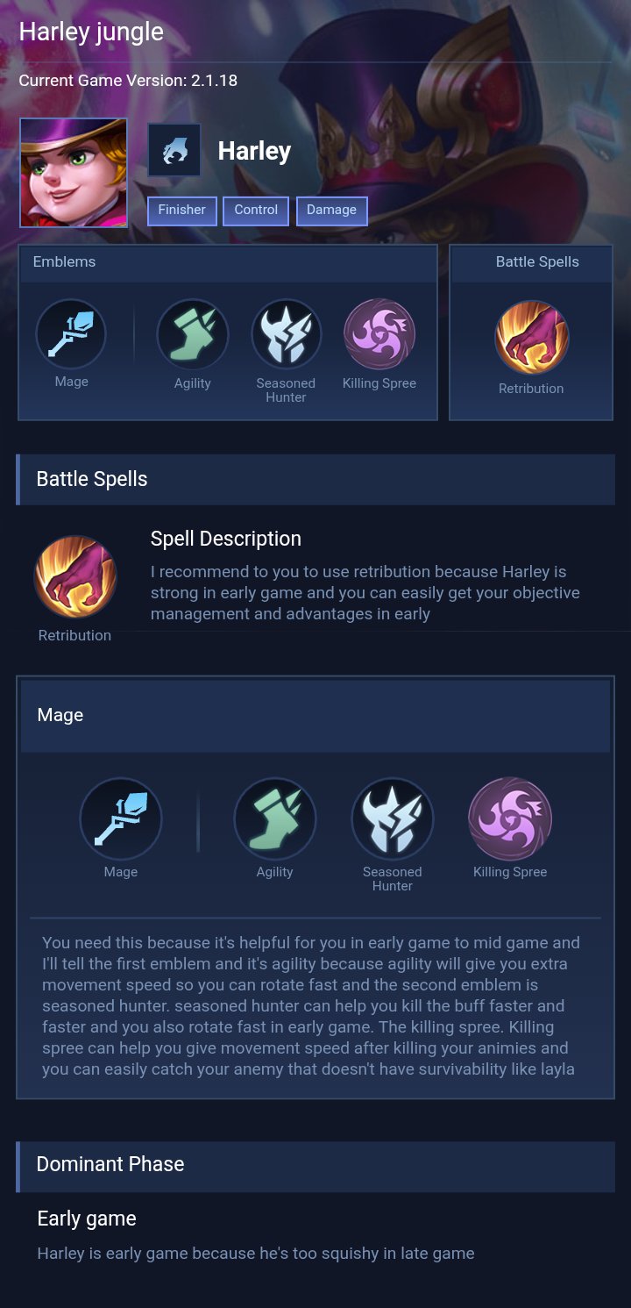Select the Damage tag
The width and height of the screenshot is (631, 1308).
click(x=332, y=211)
